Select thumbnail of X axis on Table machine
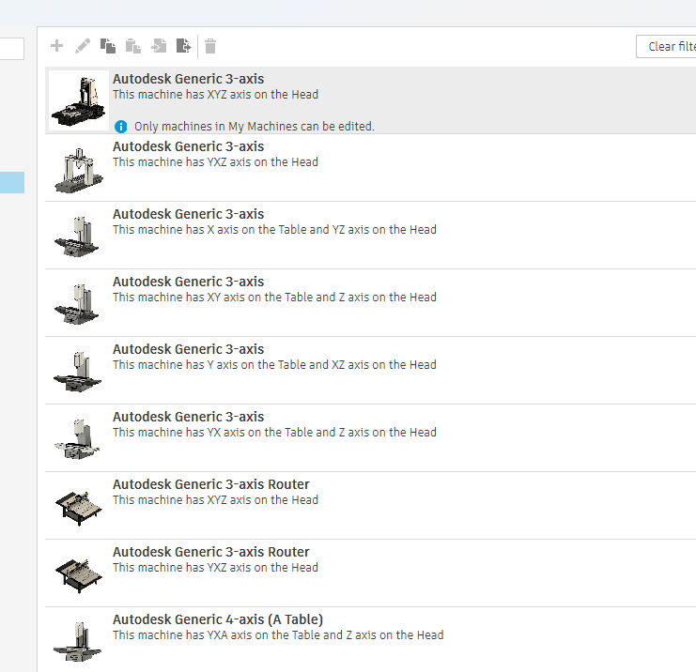The image size is (696, 672). (77, 236)
